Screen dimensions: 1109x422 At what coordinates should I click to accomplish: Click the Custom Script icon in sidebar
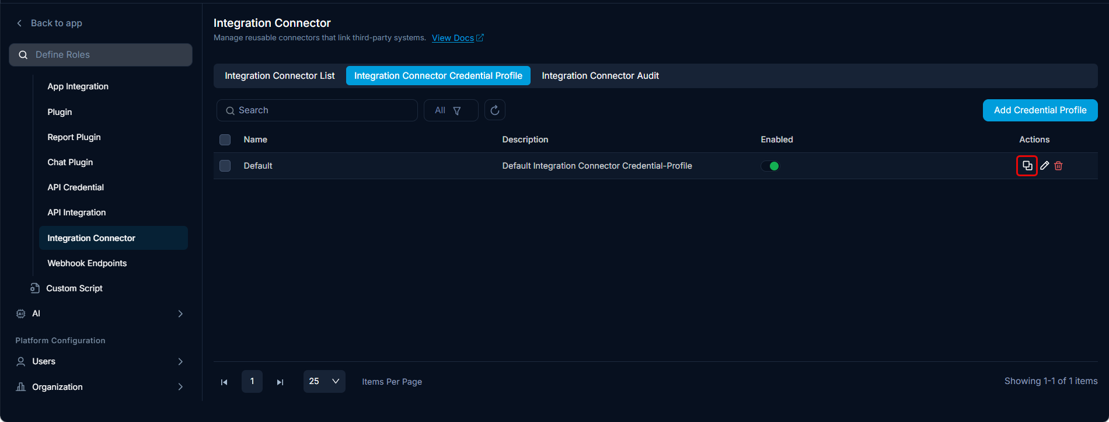coord(35,288)
